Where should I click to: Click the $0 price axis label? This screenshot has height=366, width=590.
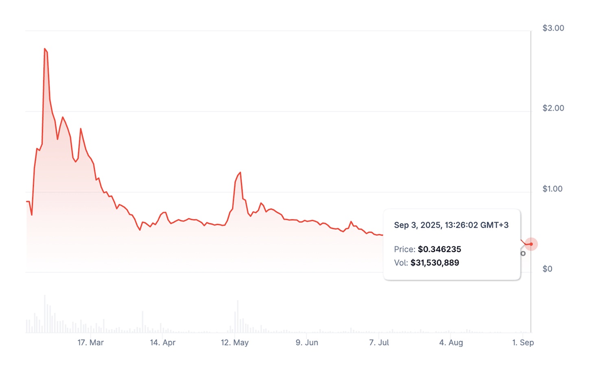click(547, 269)
